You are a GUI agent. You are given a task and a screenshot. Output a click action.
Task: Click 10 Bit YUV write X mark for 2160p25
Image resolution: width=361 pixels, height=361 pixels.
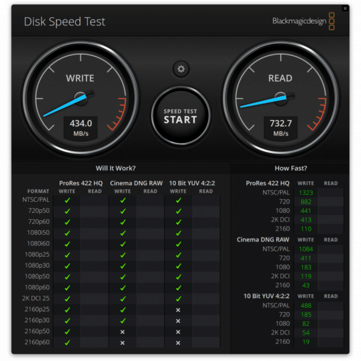tap(178, 310)
